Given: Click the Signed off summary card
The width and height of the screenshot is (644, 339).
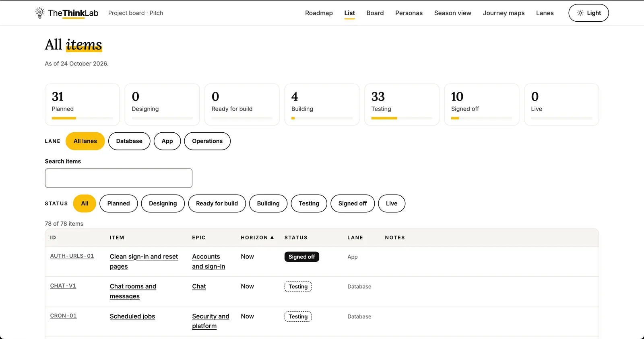Looking at the screenshot, I should pos(482,105).
